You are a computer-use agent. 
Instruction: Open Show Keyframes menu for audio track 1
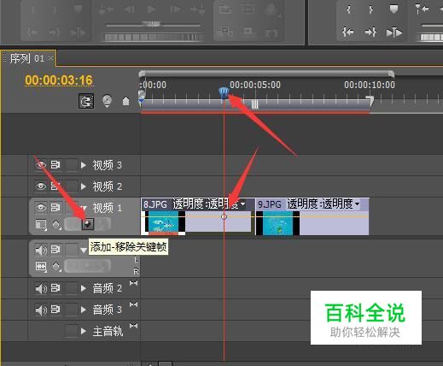56,267
